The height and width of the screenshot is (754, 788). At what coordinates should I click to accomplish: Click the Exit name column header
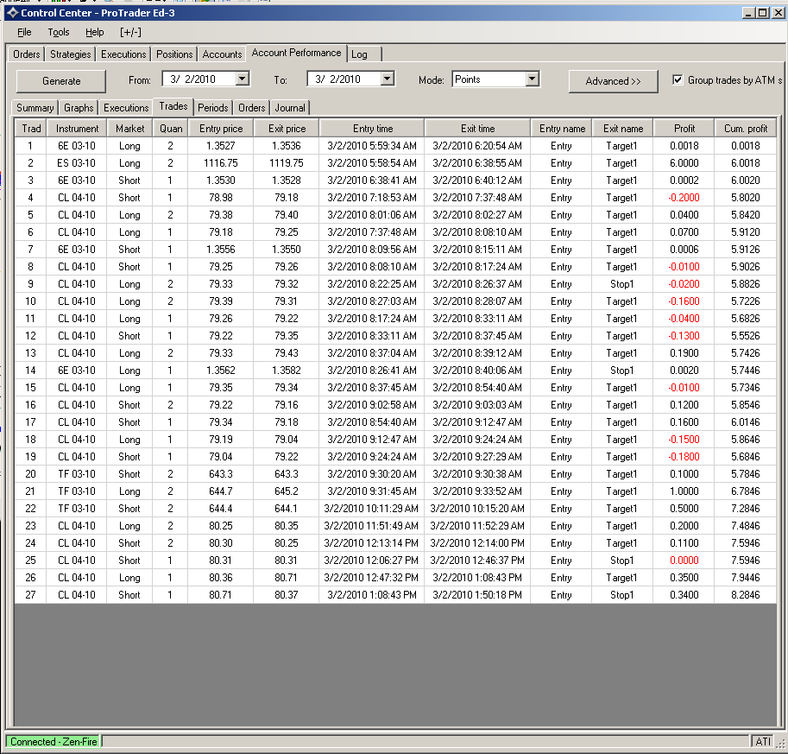click(x=622, y=129)
